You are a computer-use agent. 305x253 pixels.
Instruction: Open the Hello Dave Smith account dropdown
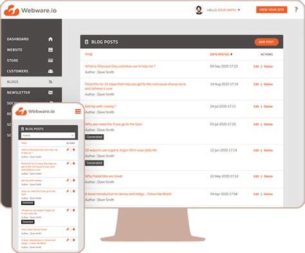223,10
